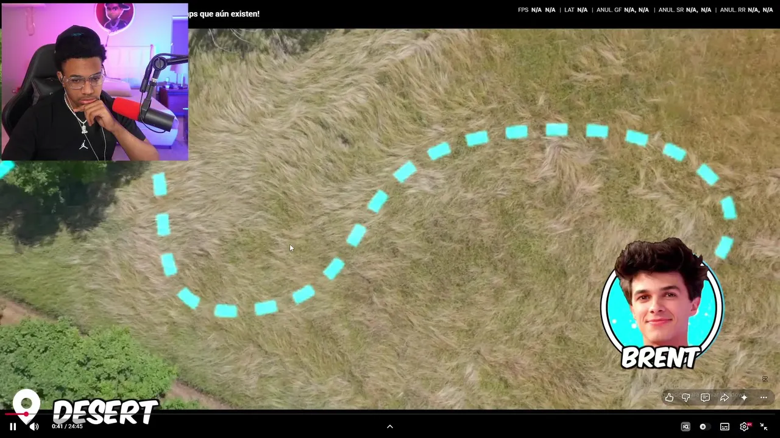Click the 0:41 / 24:45 time display

(67, 426)
